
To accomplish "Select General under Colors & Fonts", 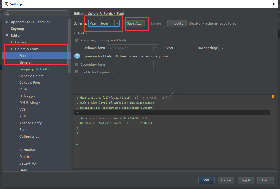I will [25, 62].
